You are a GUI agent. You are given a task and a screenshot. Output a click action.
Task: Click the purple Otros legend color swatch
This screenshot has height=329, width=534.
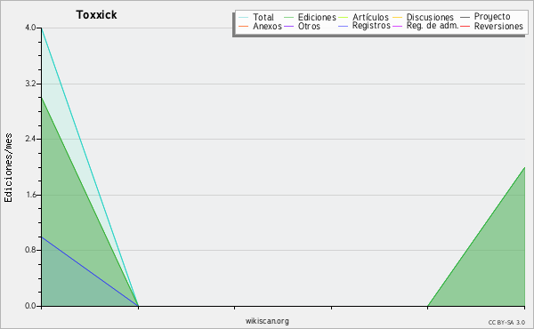pyautogui.click(x=288, y=26)
